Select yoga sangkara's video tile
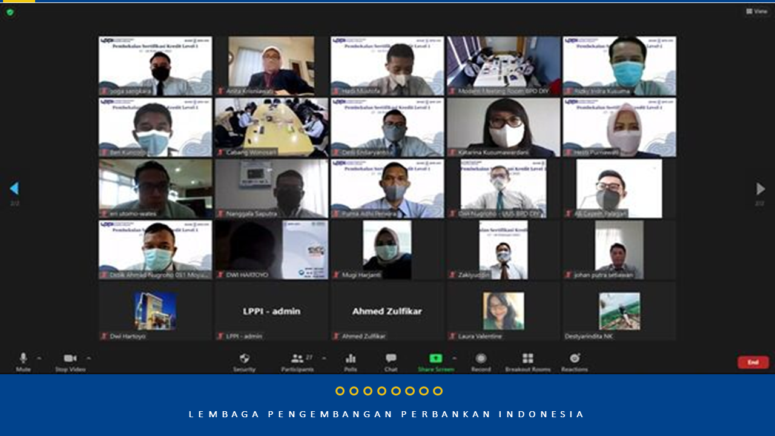The width and height of the screenshot is (775, 436). 156,66
